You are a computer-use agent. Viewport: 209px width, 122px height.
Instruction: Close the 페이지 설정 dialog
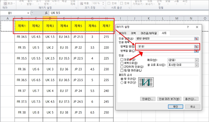coord(197,27)
